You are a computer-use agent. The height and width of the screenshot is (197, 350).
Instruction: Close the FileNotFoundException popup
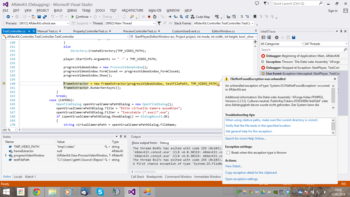pos(335,79)
